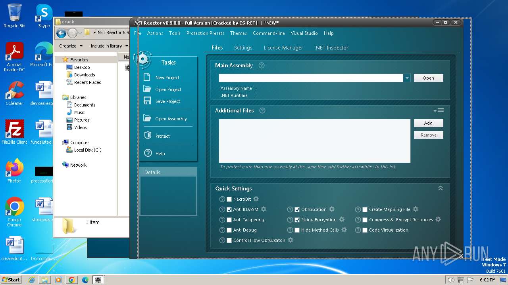The width and height of the screenshot is (508, 285).
Task: Open NecroBit gear settings
Action: click(x=256, y=199)
